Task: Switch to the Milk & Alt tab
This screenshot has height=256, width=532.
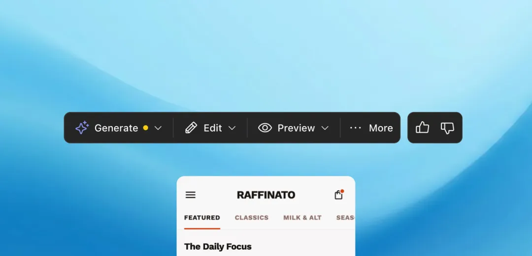Action: pyautogui.click(x=302, y=218)
